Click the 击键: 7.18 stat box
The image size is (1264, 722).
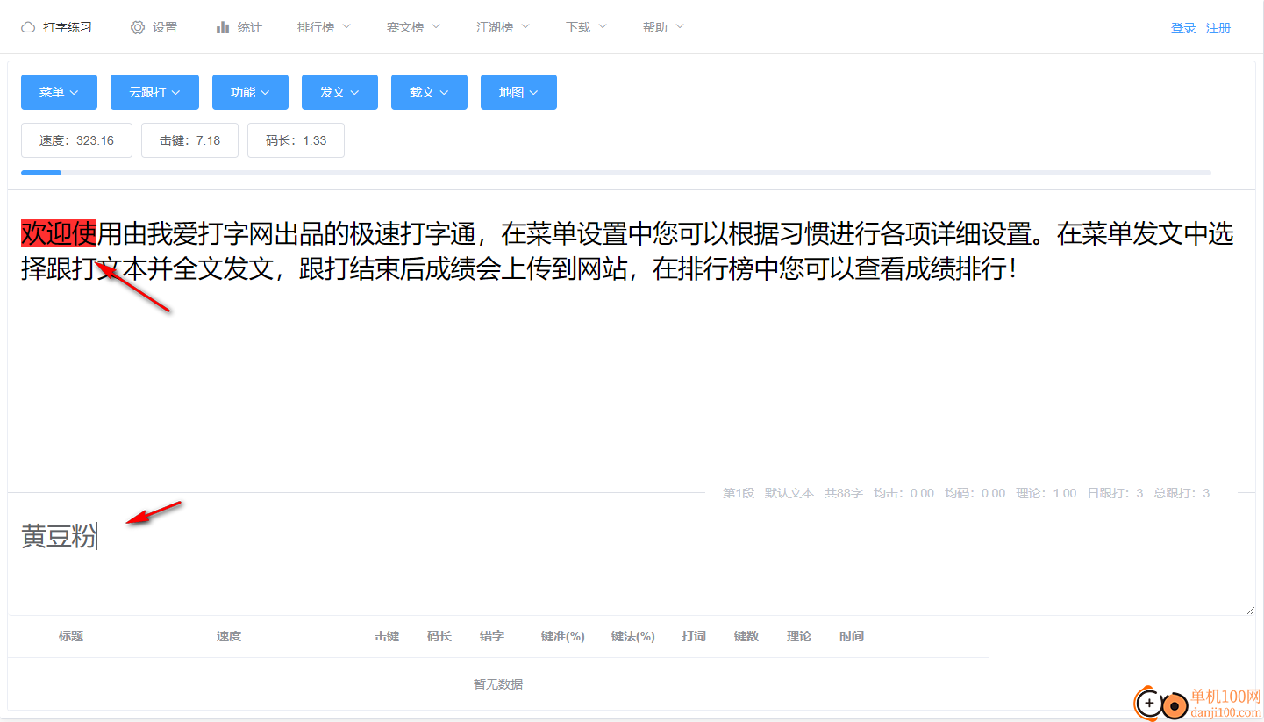click(189, 140)
